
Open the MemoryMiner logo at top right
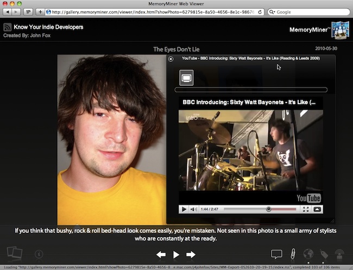(x=340, y=30)
